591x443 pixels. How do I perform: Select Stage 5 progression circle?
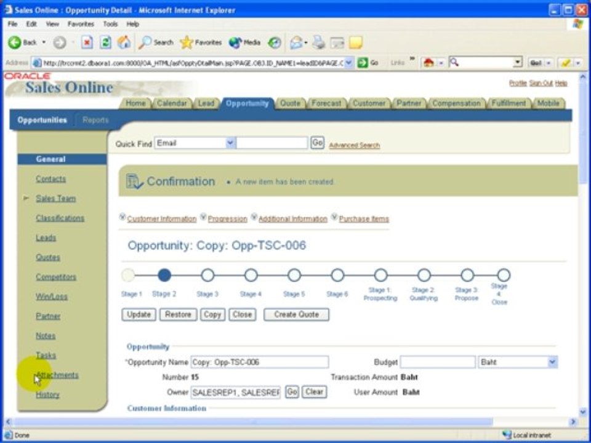294,275
